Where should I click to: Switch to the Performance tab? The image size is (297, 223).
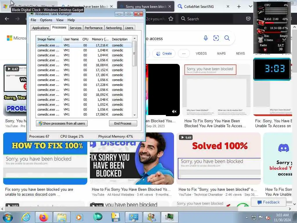[94, 28]
